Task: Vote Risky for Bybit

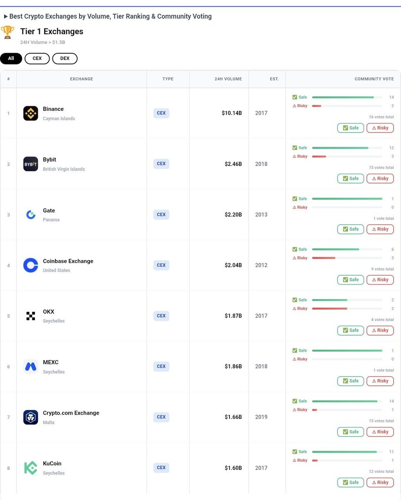Action: [x=380, y=178]
